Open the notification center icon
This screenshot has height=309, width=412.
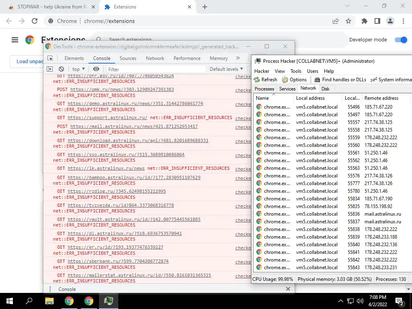(400, 301)
